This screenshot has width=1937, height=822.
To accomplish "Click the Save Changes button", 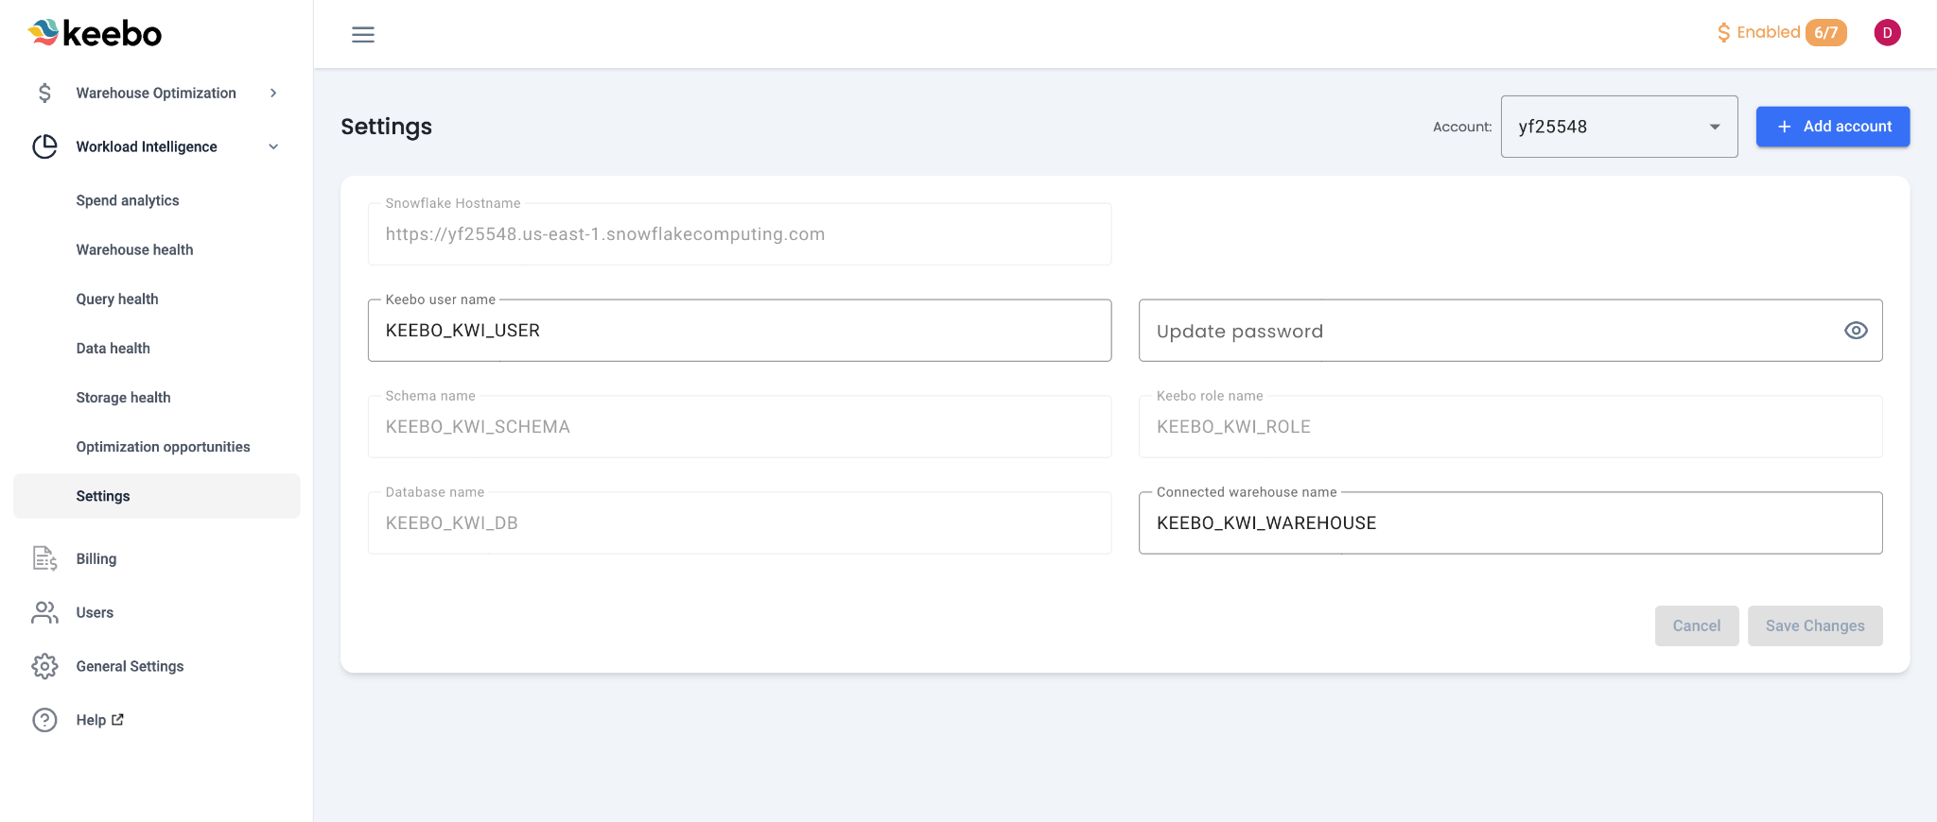I will click(1814, 625).
